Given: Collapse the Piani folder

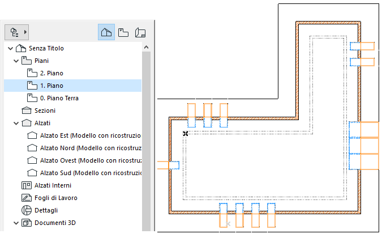Looking at the screenshot, I should [16, 61].
